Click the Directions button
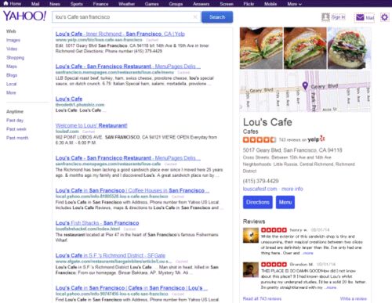 [x=258, y=202]
